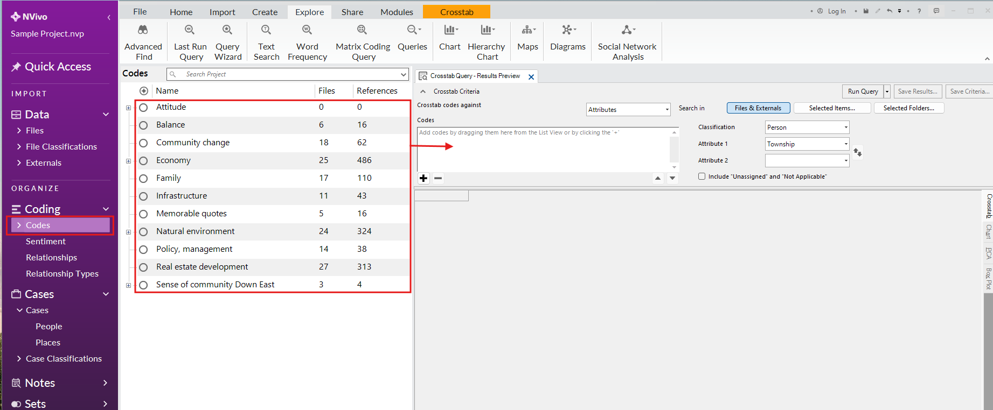
Task: Move selected code down
Action: 672,178
